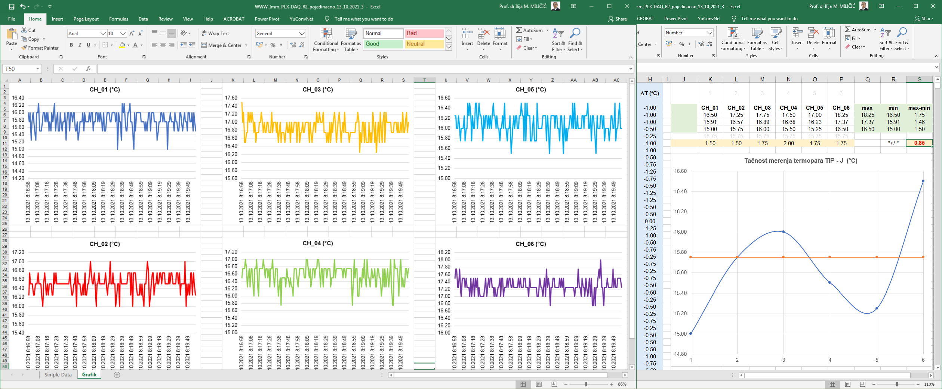
Task: Apply the Good cell style
Action: (383, 44)
